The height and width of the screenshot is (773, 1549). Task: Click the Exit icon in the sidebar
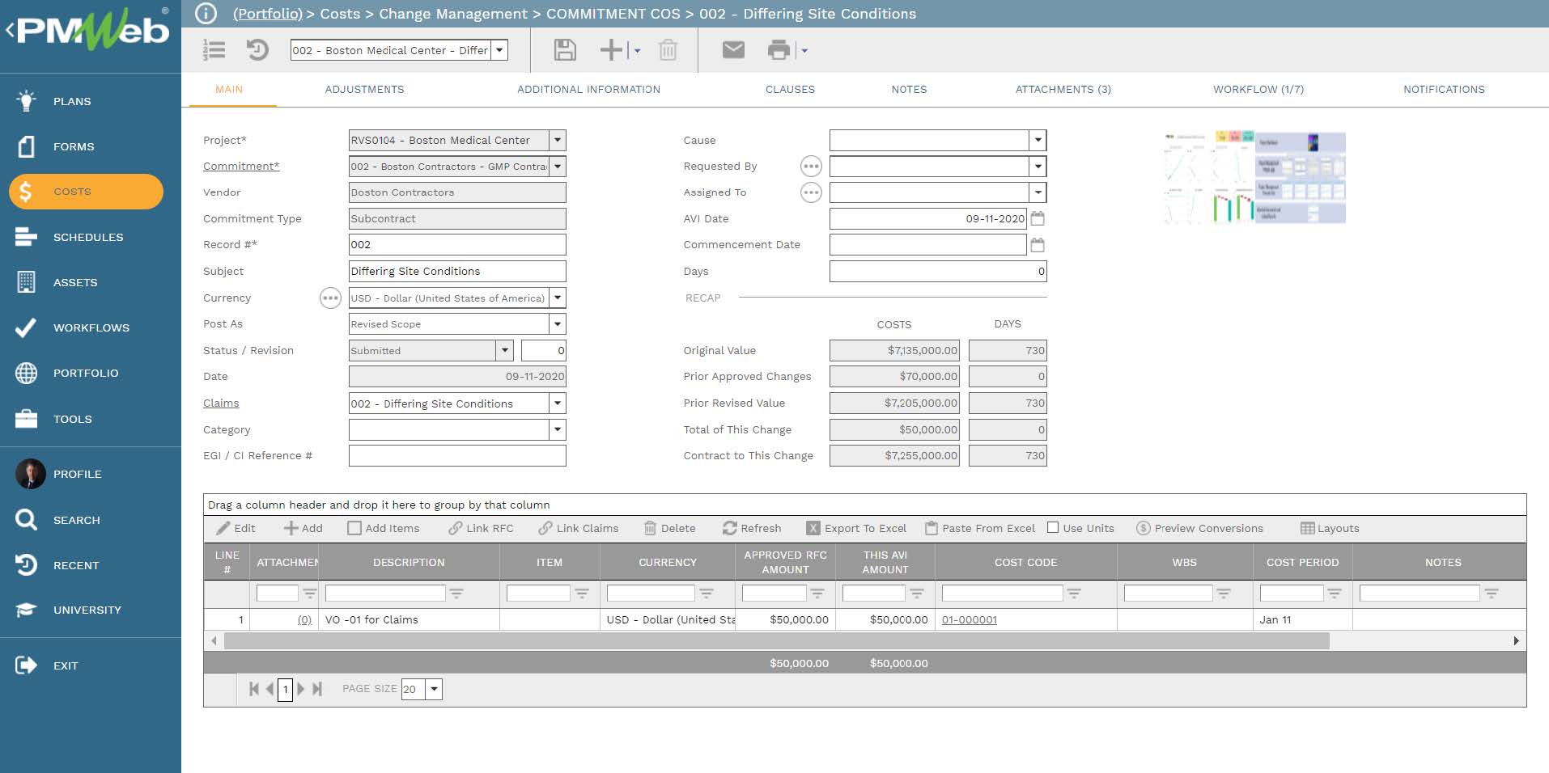click(x=26, y=665)
